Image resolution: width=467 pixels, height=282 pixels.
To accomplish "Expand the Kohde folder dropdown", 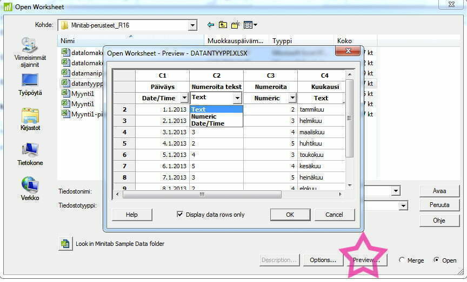I will (x=193, y=25).
